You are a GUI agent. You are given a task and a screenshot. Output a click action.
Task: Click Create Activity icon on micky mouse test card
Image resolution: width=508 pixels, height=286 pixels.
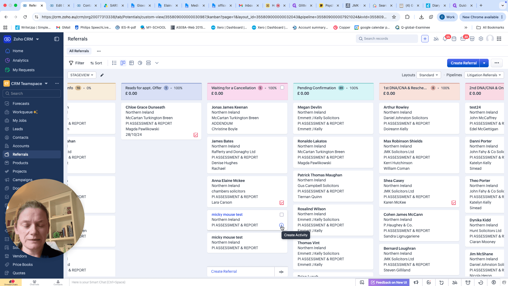pos(281,225)
